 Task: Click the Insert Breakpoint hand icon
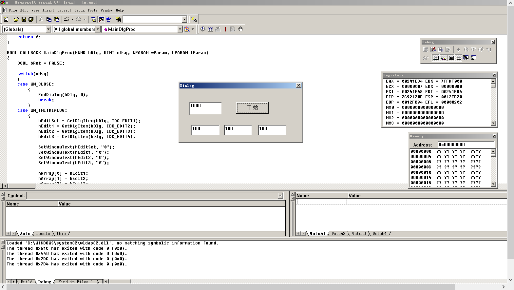pos(240,29)
